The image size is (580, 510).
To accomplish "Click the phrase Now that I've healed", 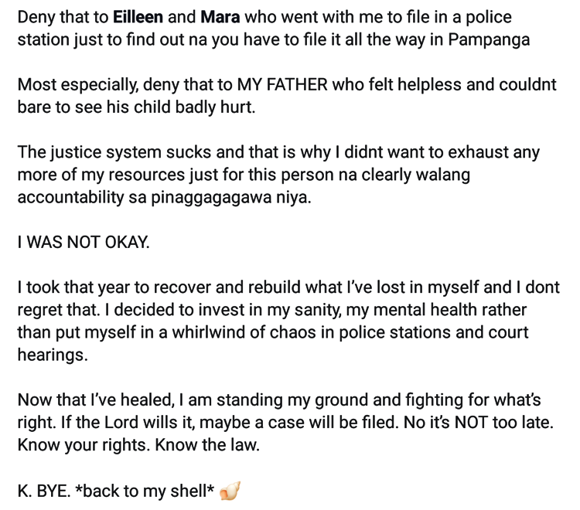I will 96,400.
